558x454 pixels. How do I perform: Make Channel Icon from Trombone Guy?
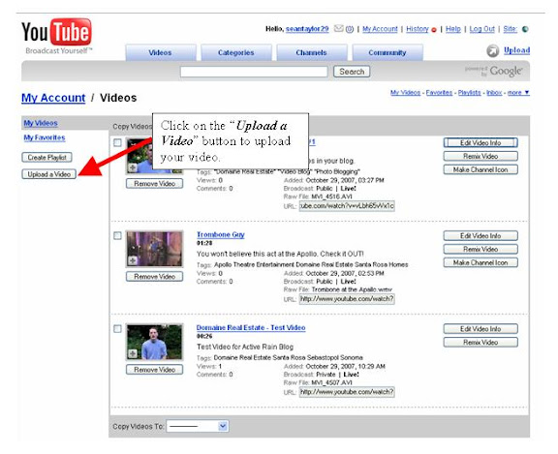480,262
